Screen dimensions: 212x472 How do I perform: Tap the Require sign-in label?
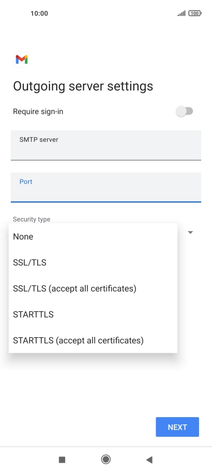[x=38, y=112]
